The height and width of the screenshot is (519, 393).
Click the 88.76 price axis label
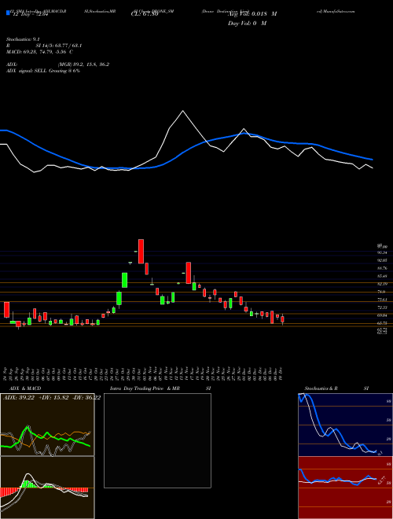[383, 268]
